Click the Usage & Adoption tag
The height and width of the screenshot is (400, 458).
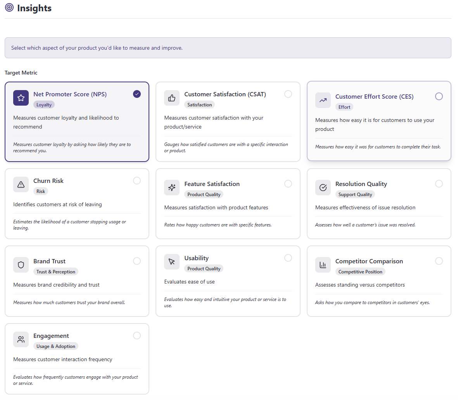[55, 346]
